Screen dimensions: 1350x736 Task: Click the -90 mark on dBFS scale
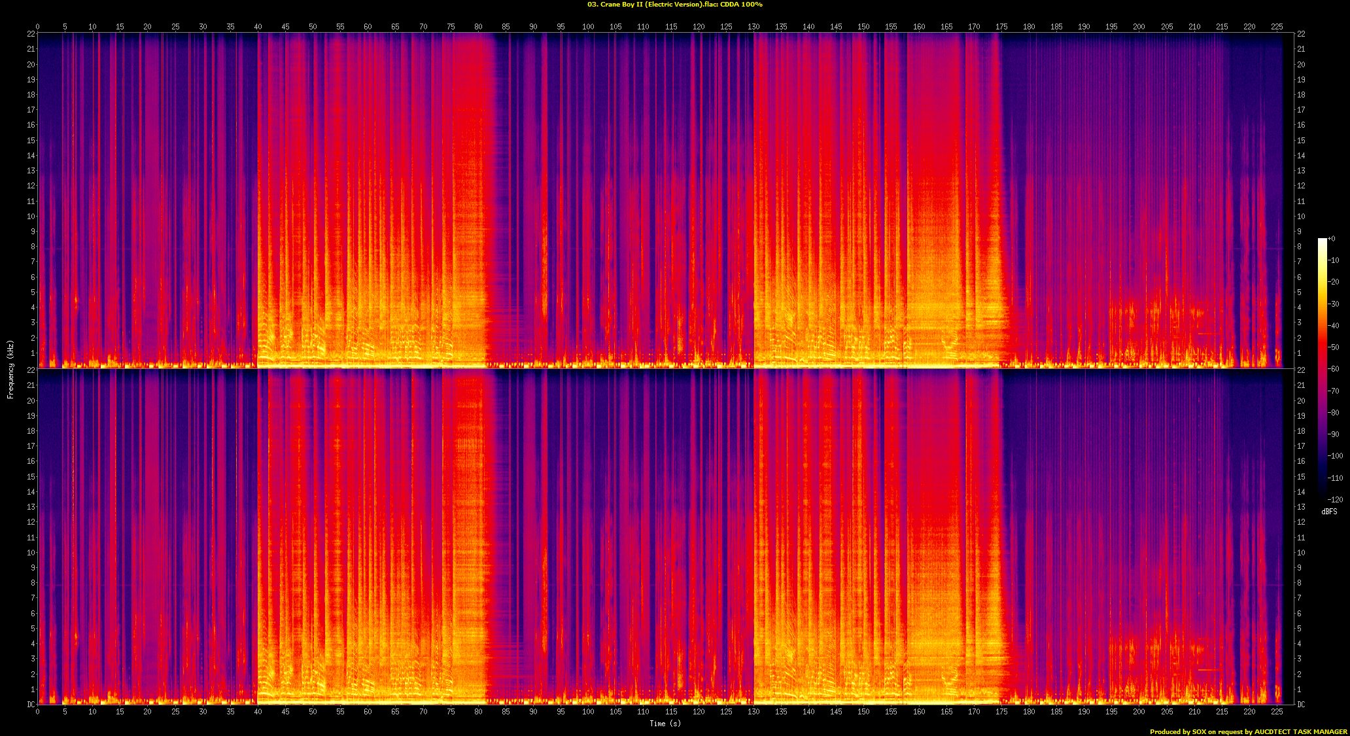click(x=1334, y=434)
